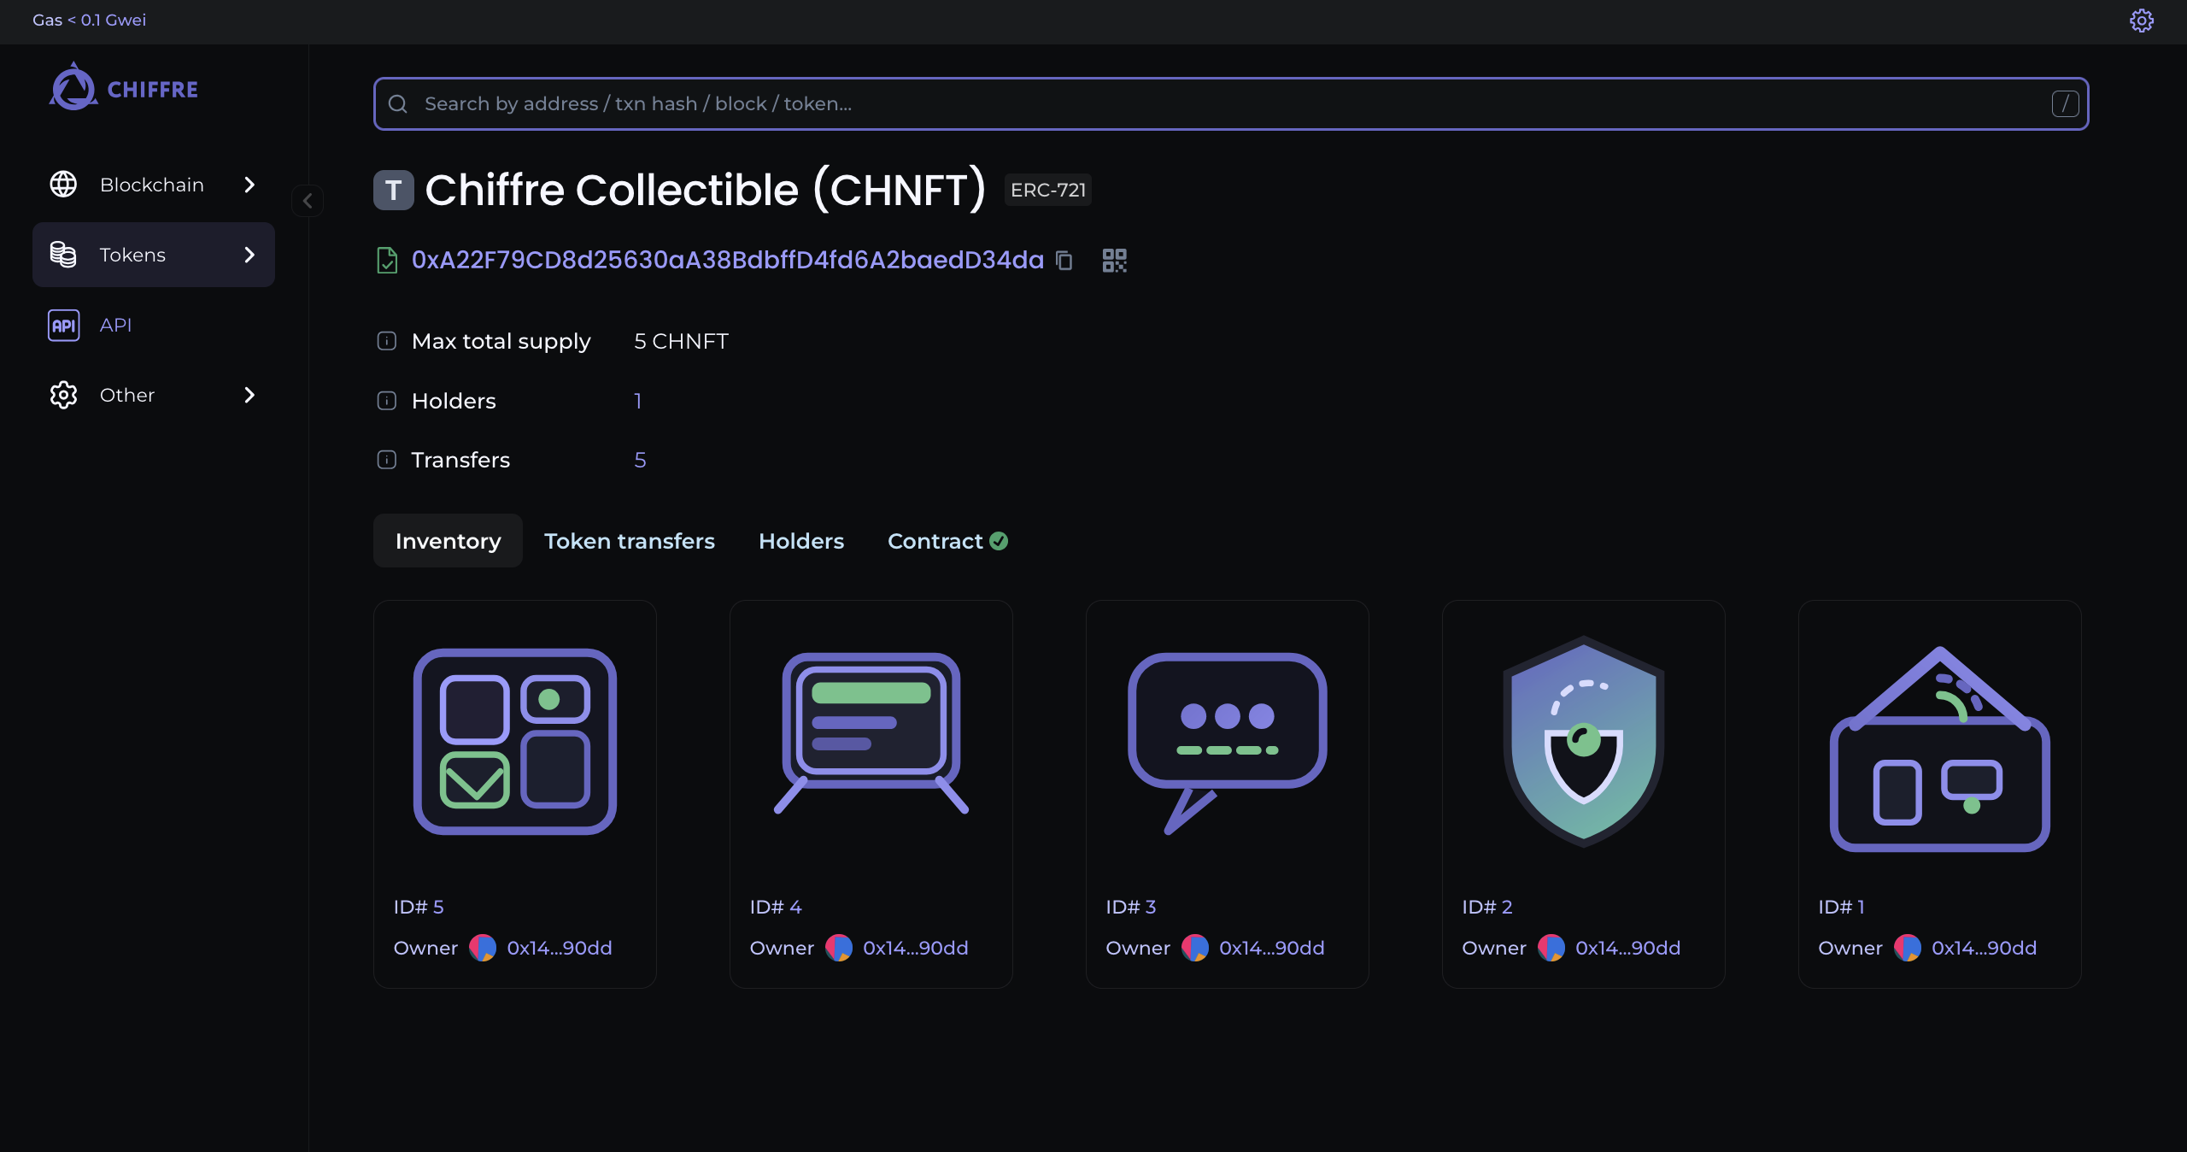Focus the address search field

pos(1230,103)
